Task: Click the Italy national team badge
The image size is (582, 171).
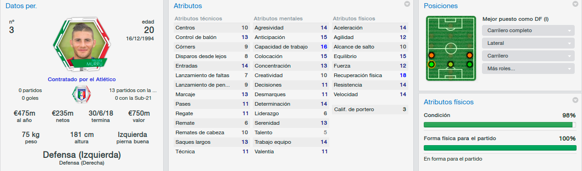Action: tap(82, 94)
